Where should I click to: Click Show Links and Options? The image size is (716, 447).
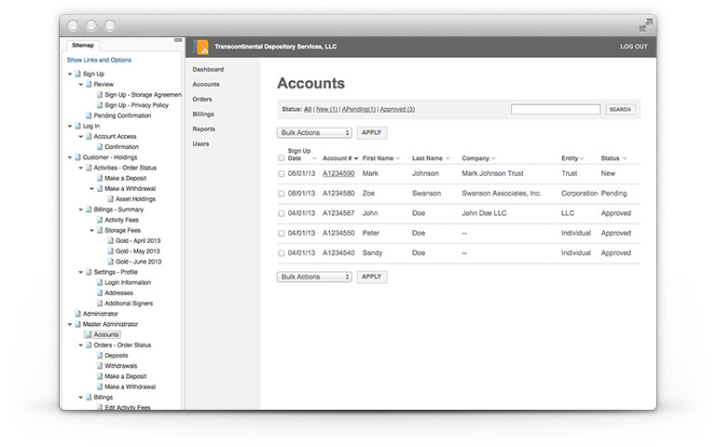(x=99, y=60)
